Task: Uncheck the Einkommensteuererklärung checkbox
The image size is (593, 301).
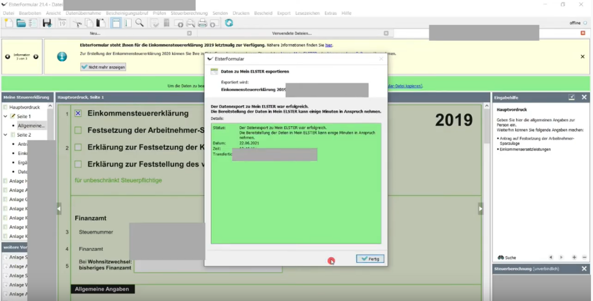Action: (x=78, y=113)
